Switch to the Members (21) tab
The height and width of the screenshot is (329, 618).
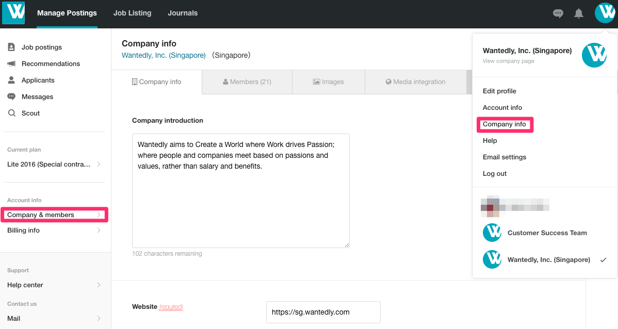[247, 81]
